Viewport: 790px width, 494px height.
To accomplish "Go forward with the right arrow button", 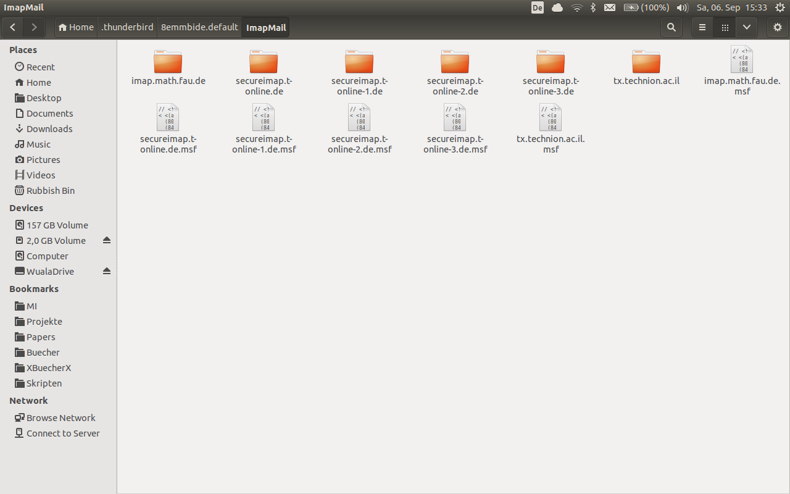I will point(34,27).
